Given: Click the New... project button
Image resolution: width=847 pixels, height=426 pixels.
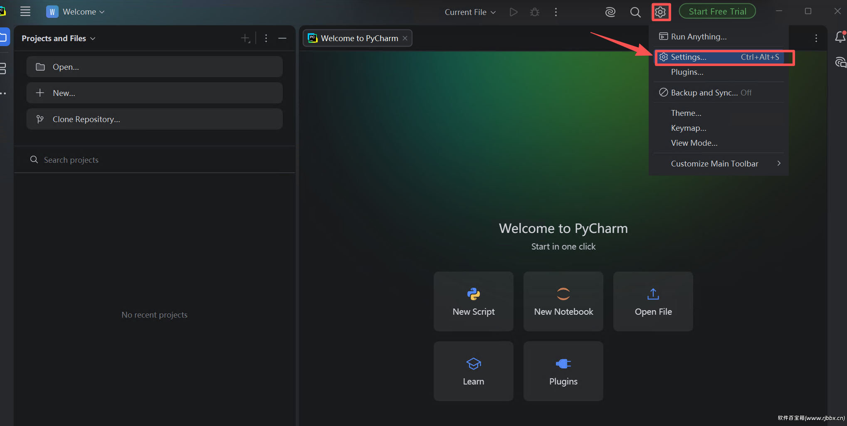Looking at the screenshot, I should coord(154,93).
